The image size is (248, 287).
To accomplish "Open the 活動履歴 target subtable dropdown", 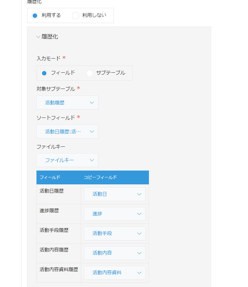I will point(67,103).
